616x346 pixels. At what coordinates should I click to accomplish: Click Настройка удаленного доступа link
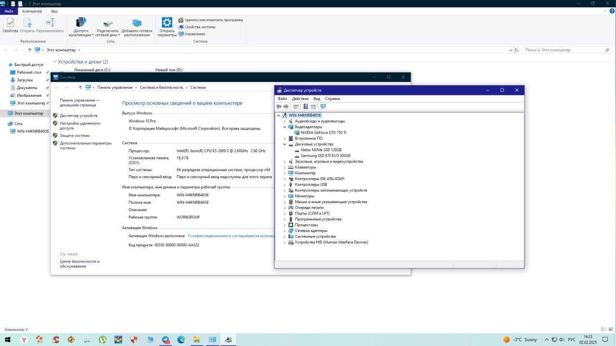pos(80,126)
